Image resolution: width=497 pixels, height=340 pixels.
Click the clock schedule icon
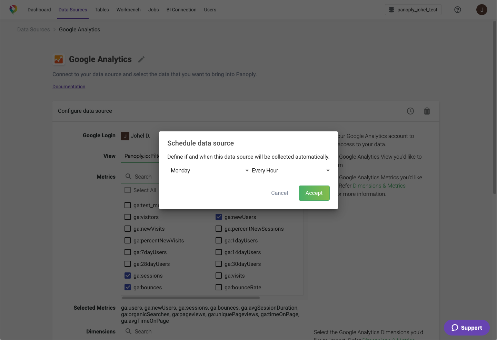click(x=410, y=111)
